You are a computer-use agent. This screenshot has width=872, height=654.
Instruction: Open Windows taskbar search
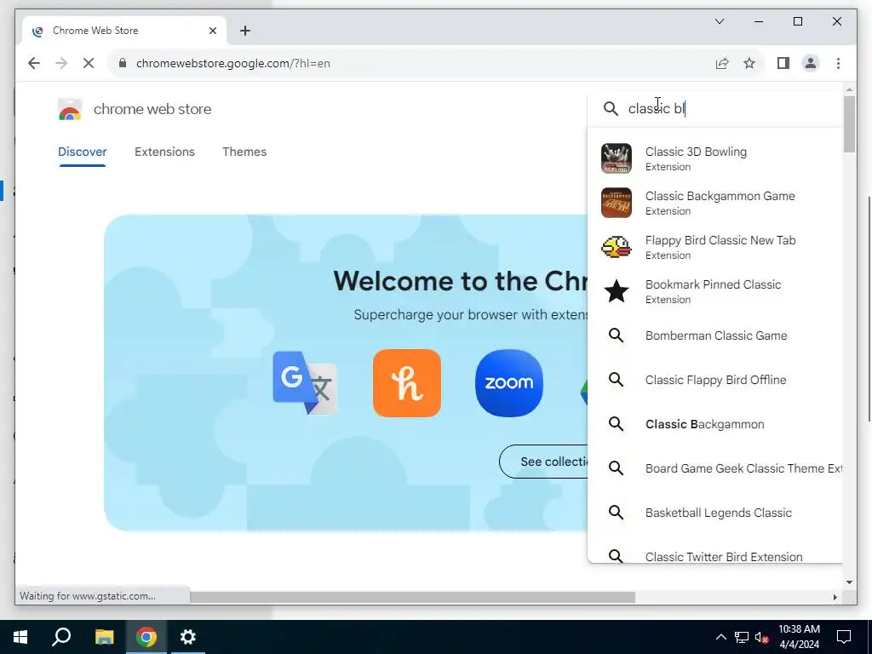[x=61, y=637]
